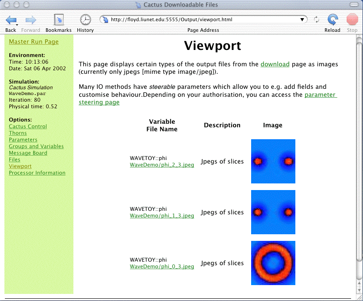Click the Stop loading icon
Viewport: 363px width, 301px height.
(352, 20)
